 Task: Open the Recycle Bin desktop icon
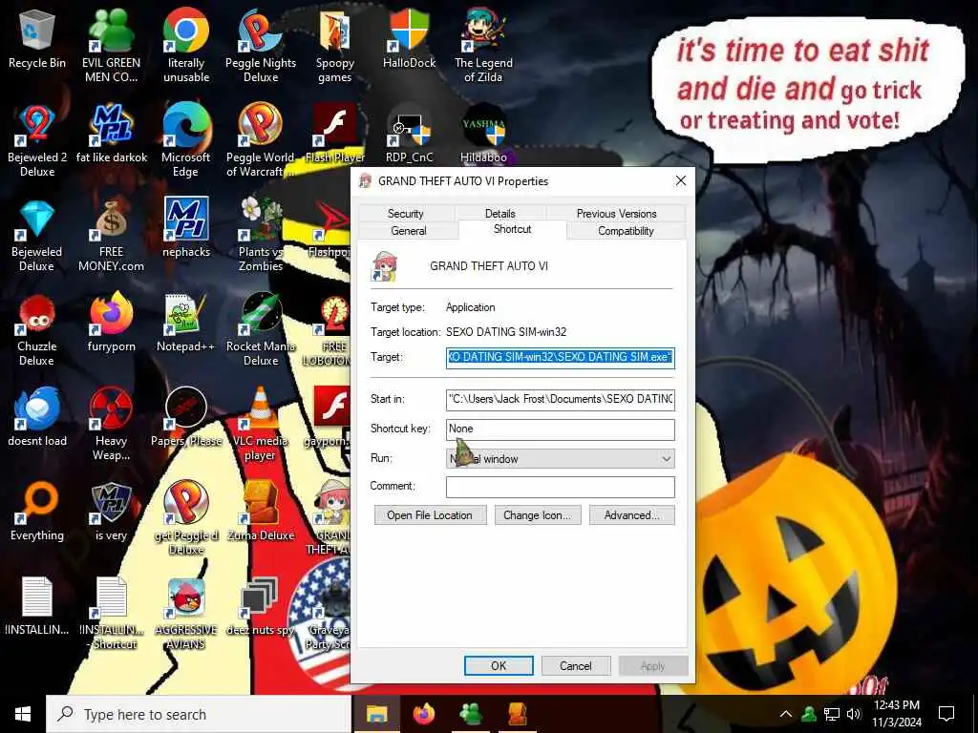tap(37, 38)
